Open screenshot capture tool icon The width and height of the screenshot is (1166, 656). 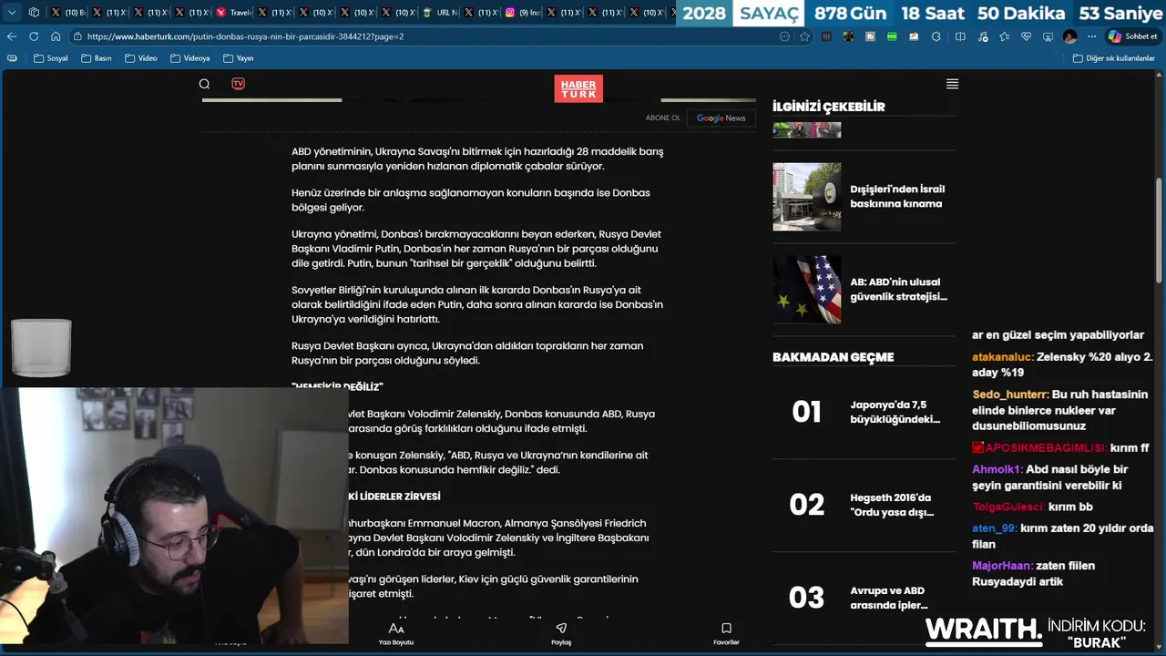(x=1048, y=36)
